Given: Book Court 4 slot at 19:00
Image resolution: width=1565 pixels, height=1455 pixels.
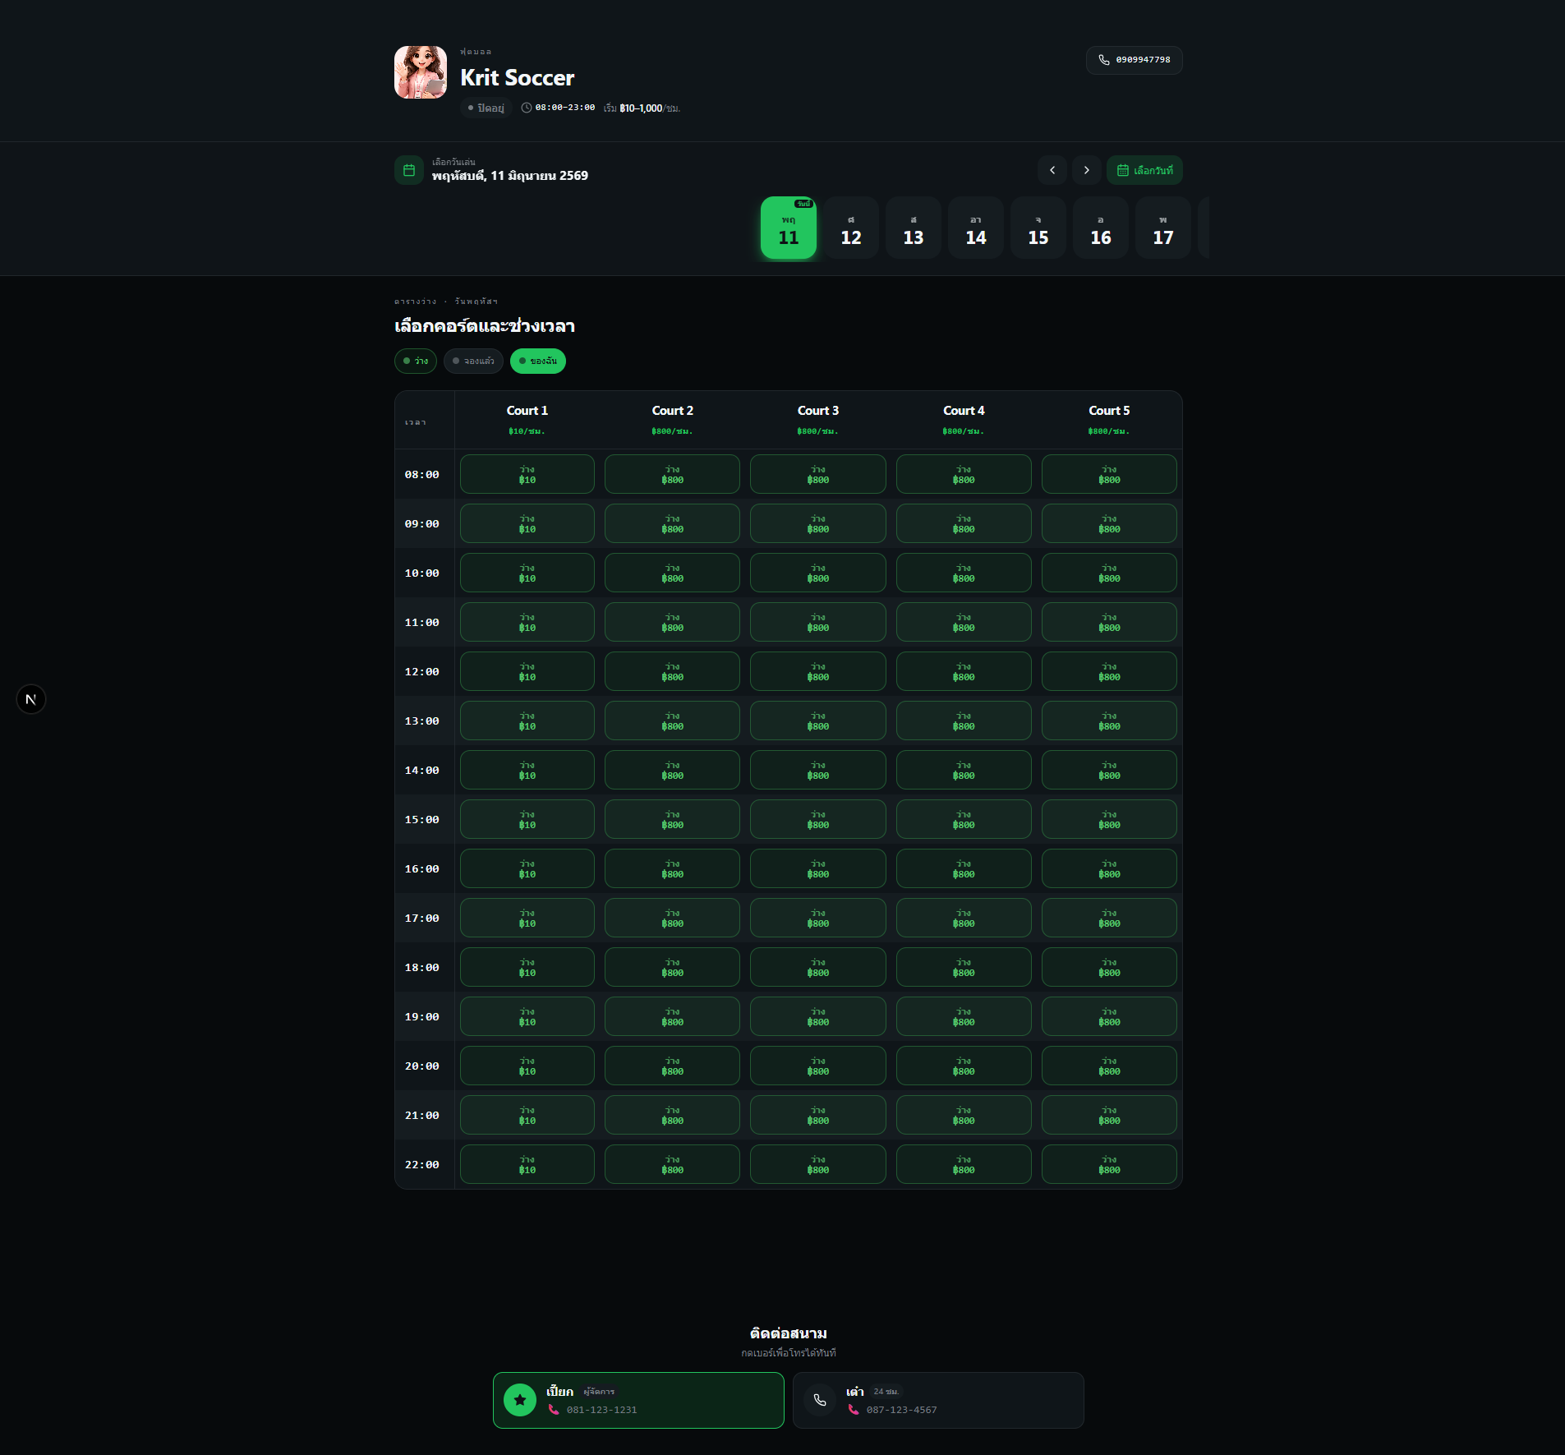Looking at the screenshot, I should [964, 1016].
